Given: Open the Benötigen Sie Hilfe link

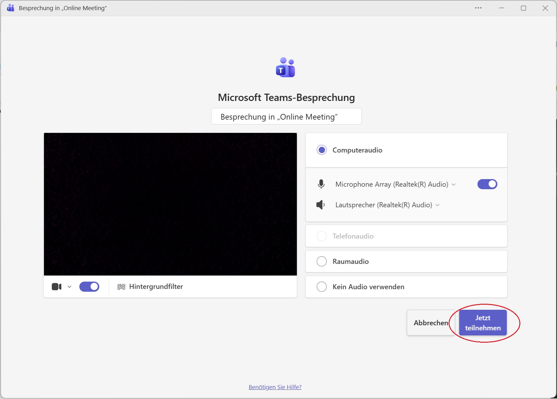Looking at the screenshot, I should pyautogui.click(x=275, y=387).
